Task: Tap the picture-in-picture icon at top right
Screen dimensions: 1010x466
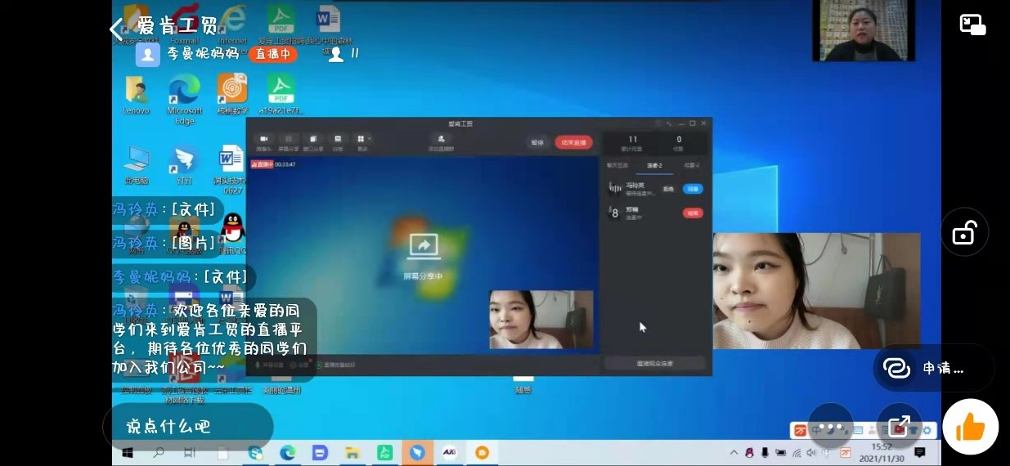Action: coord(972,25)
